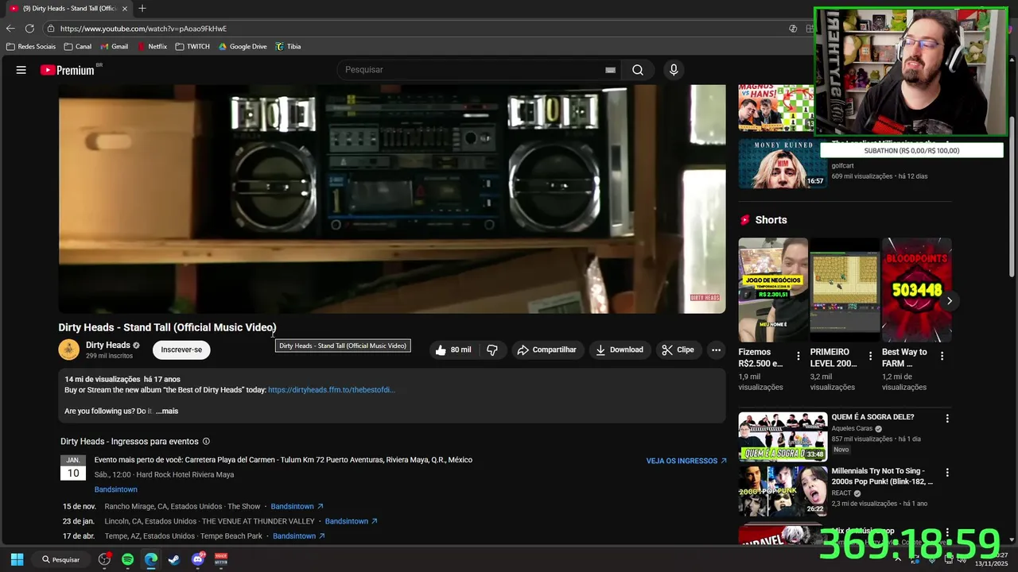The width and height of the screenshot is (1018, 572).
Task: Open Google Drive bookmark
Action: point(243,47)
